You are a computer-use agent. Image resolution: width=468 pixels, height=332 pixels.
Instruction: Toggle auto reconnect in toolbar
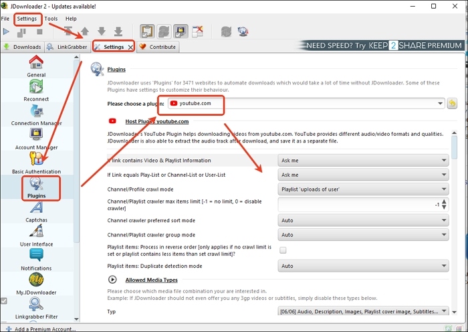coord(164,31)
